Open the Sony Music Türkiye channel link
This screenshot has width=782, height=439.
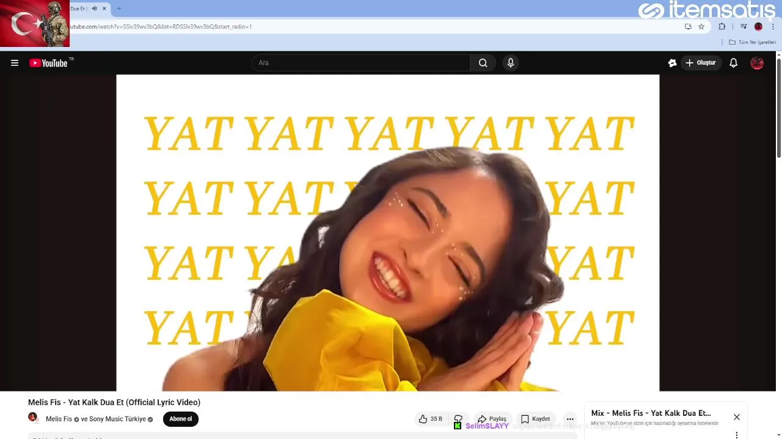point(117,419)
